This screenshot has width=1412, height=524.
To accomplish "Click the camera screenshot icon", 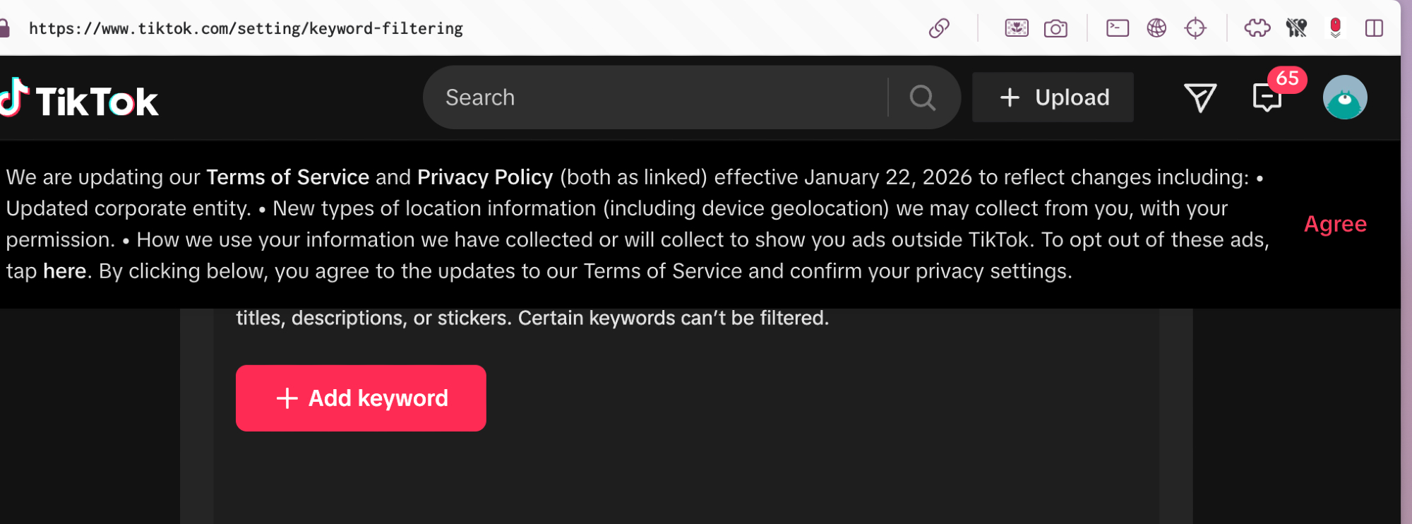I will (x=1055, y=28).
